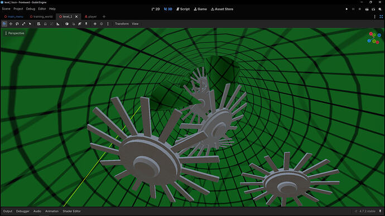Click the cursor-arrow list selectable nodes icon
385x216 pixels.
click(x=30, y=24)
